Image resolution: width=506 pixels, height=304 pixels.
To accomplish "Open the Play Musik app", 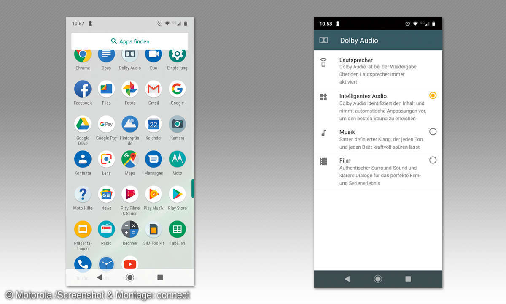I will [x=153, y=194].
